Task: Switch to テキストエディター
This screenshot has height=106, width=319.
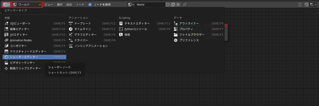Action: [145, 23]
